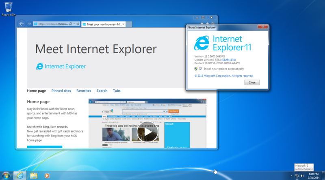
Task: Click the Windows flag site icon in address bar
Action: (x=35, y=24)
